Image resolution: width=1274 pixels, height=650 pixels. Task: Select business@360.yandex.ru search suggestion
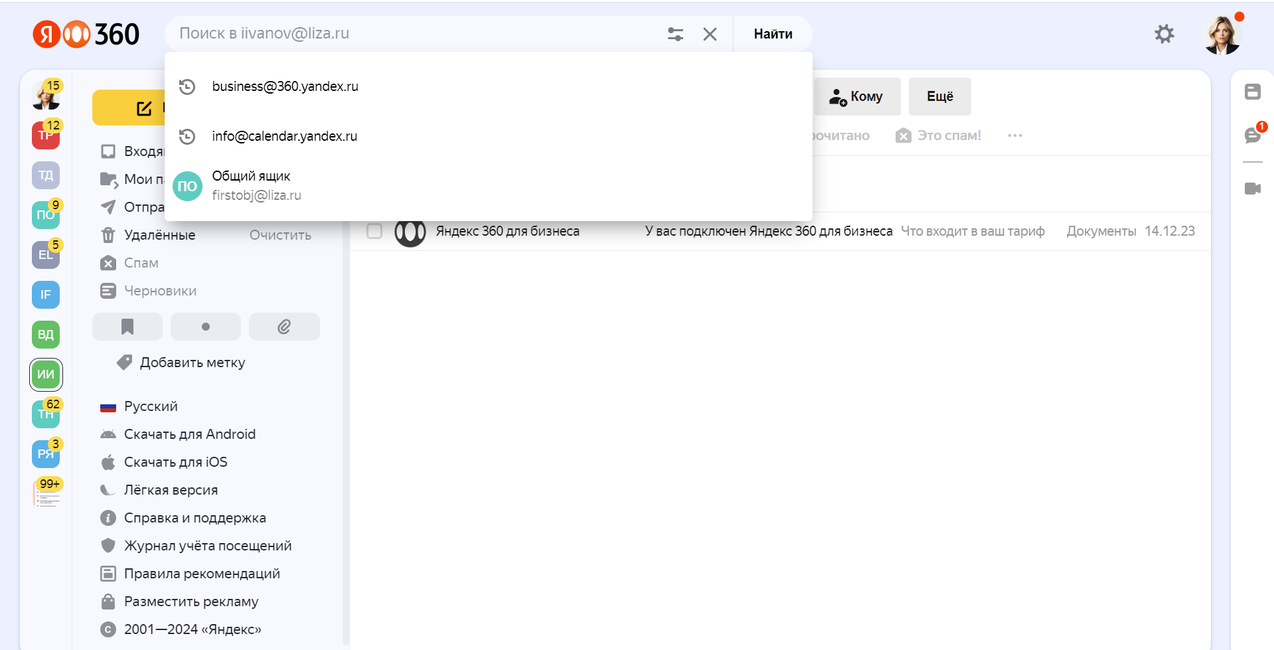pos(285,86)
